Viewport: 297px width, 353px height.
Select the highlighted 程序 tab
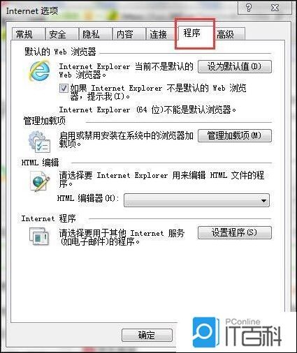pos(192,33)
